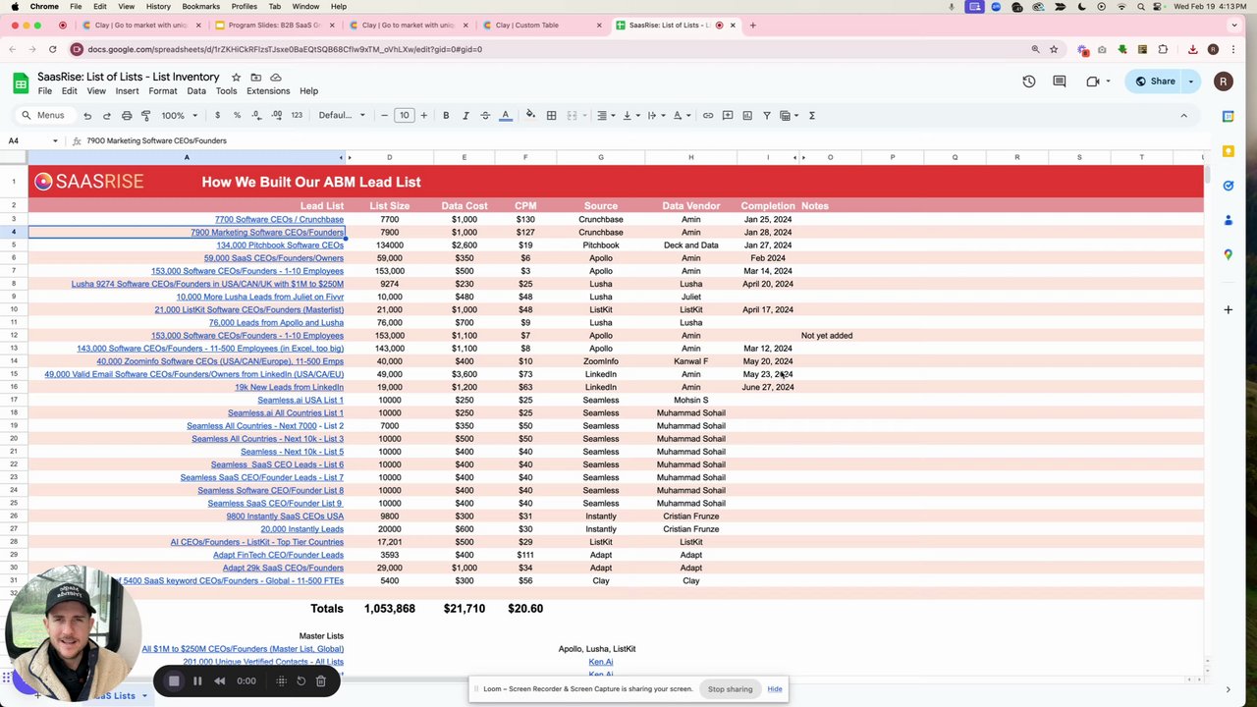Image resolution: width=1257 pixels, height=707 pixels.
Task: Apply percent format to cells
Action: (x=237, y=116)
